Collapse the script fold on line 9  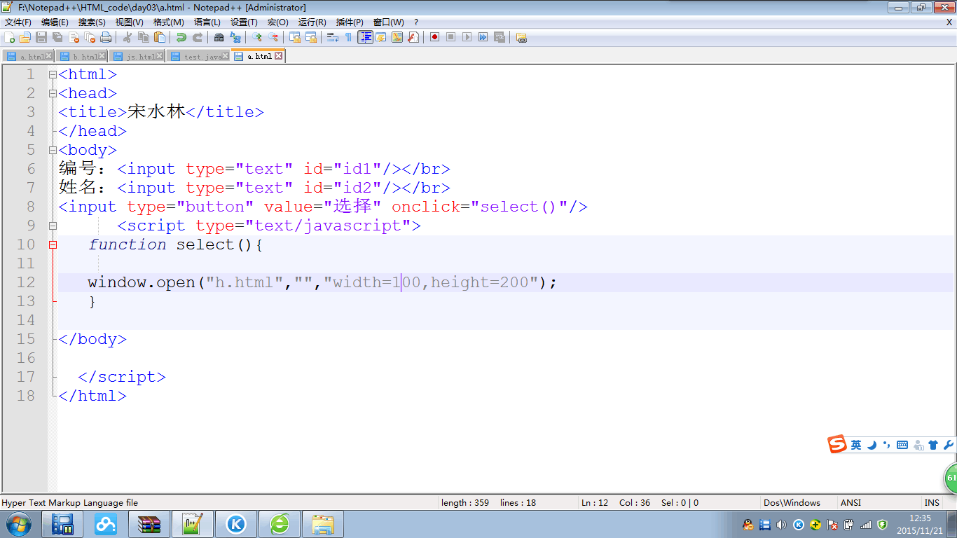tap(53, 226)
